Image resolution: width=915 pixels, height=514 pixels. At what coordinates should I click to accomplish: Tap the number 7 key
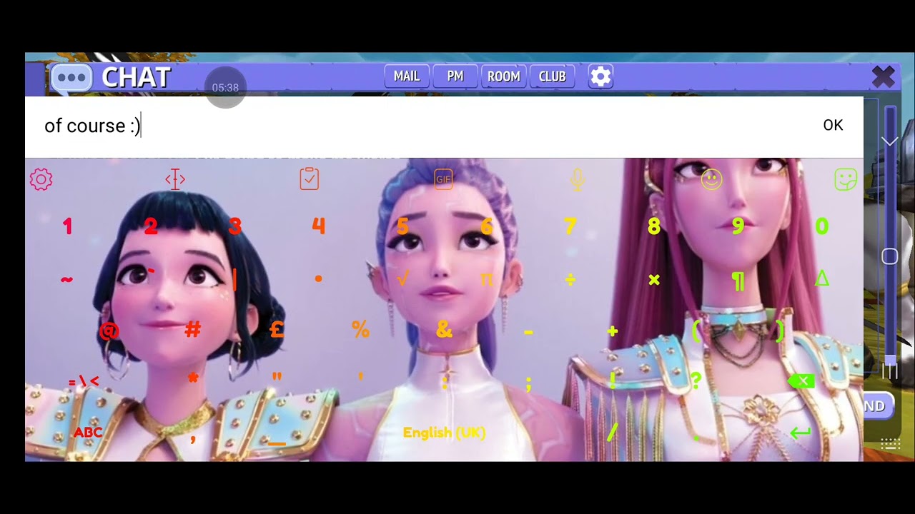click(570, 227)
